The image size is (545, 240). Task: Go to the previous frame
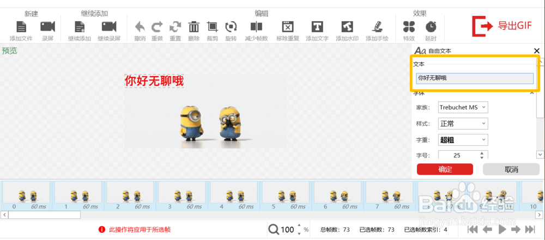(487, 229)
